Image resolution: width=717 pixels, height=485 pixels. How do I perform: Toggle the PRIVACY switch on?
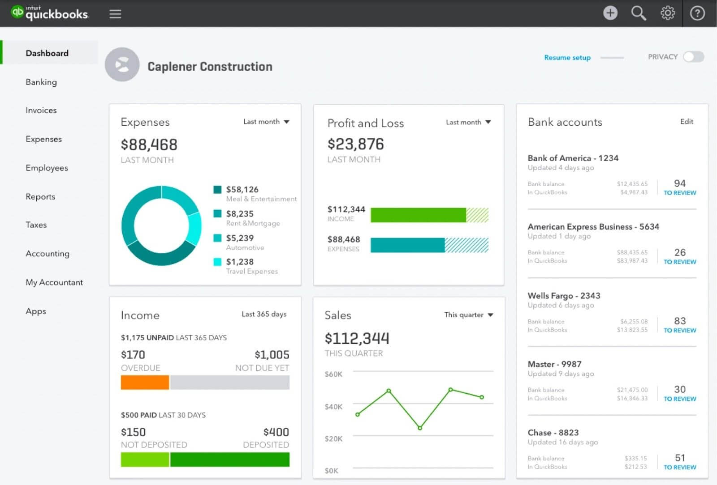click(693, 57)
